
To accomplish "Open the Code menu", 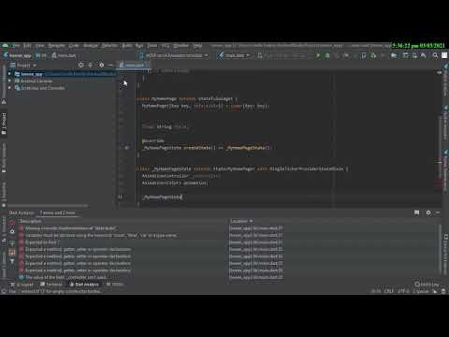I will 74,46.
